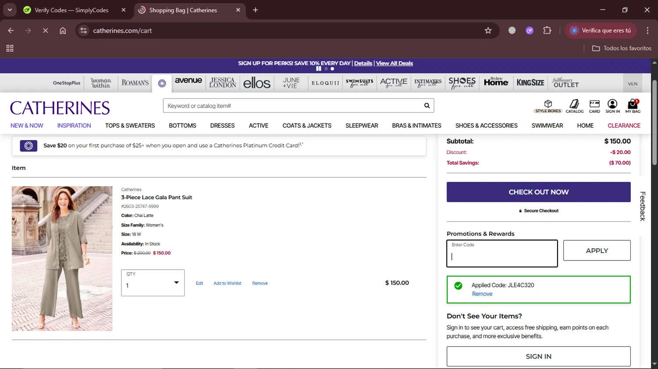Open the QTY quantity dropdown
This screenshot has height=369, width=658.
[153, 283]
